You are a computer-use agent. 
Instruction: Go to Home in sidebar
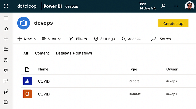(6, 28)
